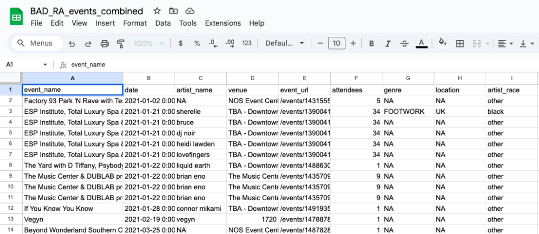The width and height of the screenshot is (539, 234).
Task: Toggle bold formatting
Action: (371, 44)
